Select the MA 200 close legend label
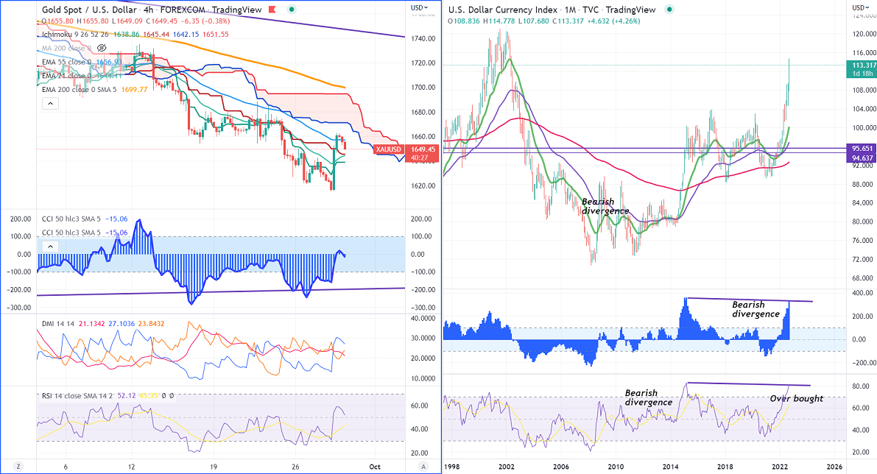Image resolution: width=877 pixels, height=474 pixels. (66, 48)
